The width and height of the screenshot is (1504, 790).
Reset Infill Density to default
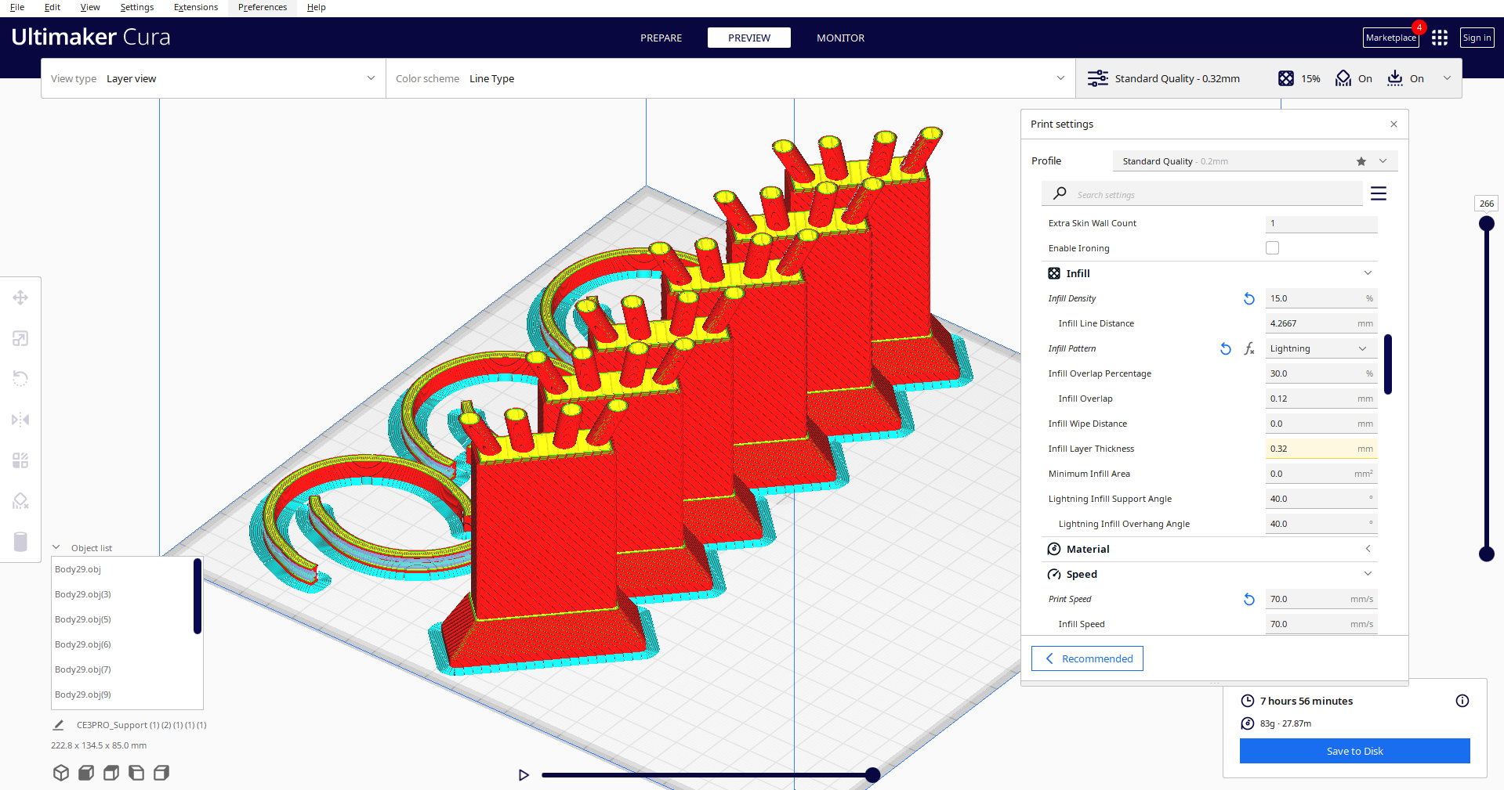pyautogui.click(x=1249, y=298)
